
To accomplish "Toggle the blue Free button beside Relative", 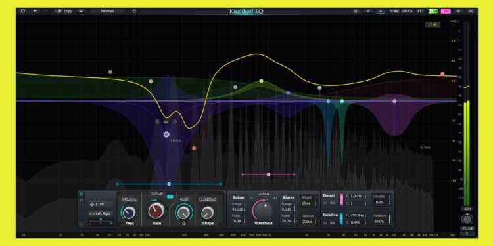I will click(x=341, y=218).
